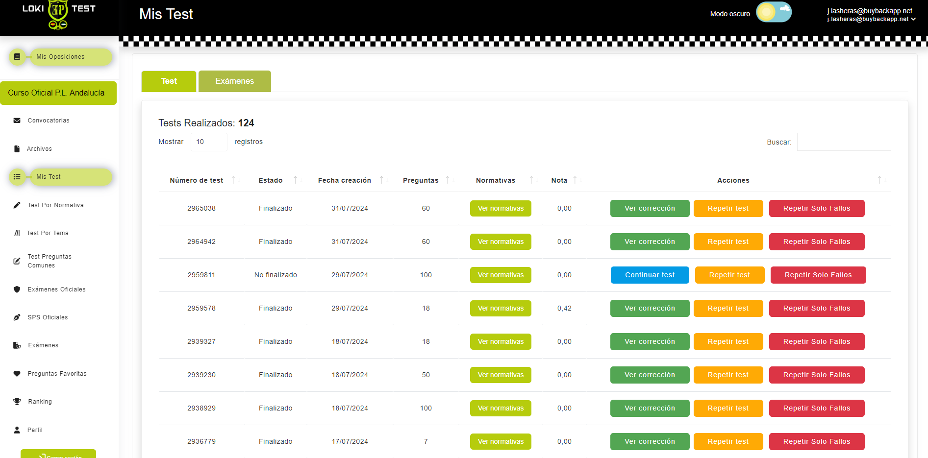Image resolution: width=928 pixels, height=458 pixels.
Task: Open Ver corrección for test 2965038
Action: pos(650,208)
